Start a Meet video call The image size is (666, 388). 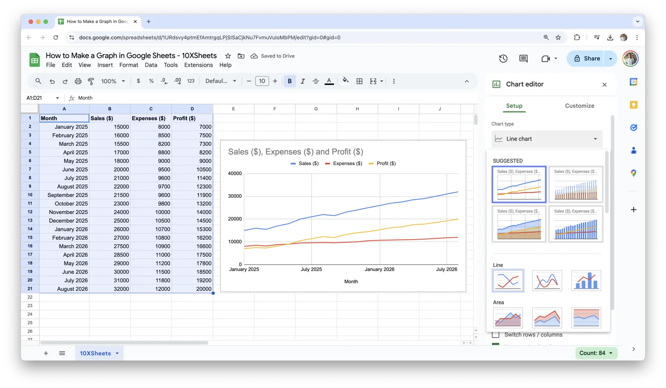(x=545, y=59)
